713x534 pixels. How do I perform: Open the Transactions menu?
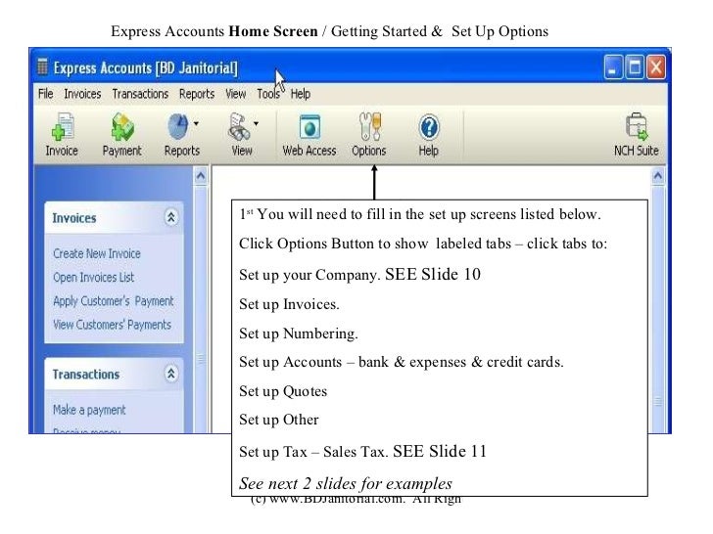tap(140, 94)
